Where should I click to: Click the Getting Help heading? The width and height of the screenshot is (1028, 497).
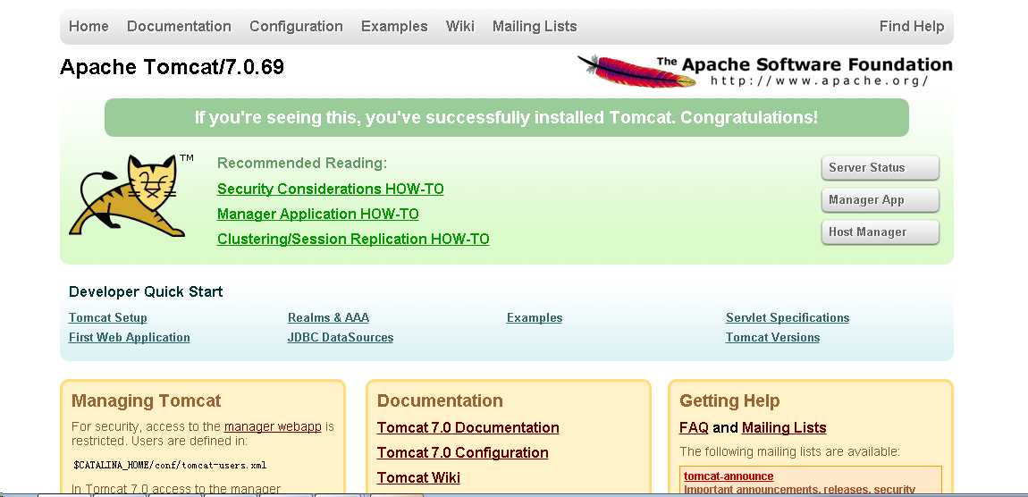tap(729, 400)
